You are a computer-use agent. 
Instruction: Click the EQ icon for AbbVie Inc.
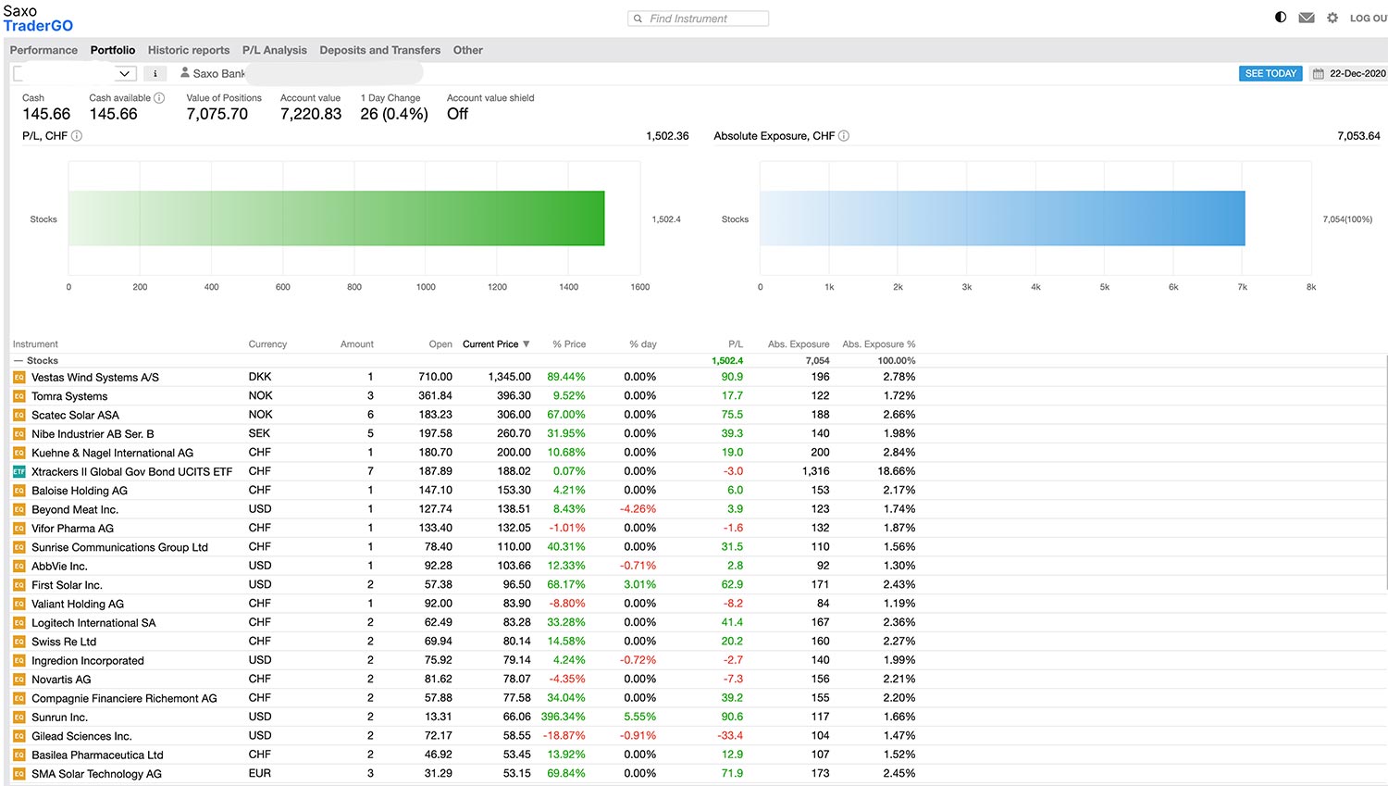(x=19, y=567)
